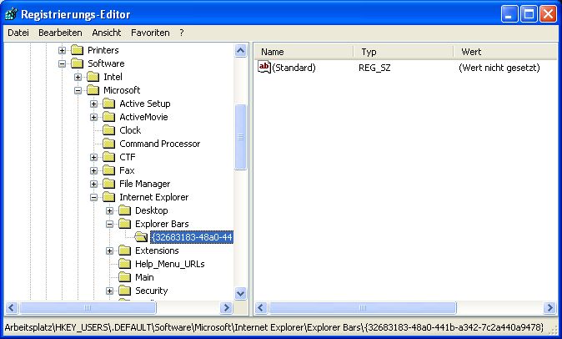Image resolution: width=562 pixels, height=339 pixels.
Task: Click the Microsoft folder icon
Action: point(93,90)
